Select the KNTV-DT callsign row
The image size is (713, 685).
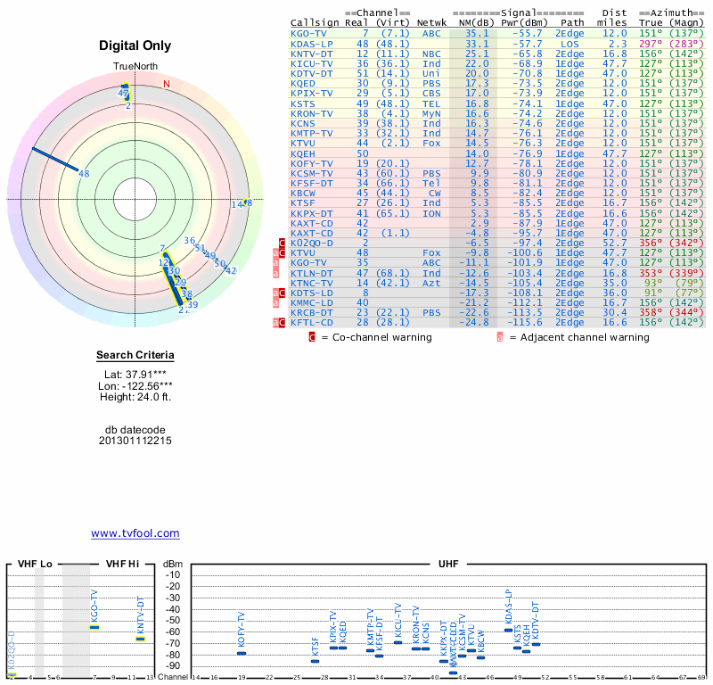coord(312,54)
